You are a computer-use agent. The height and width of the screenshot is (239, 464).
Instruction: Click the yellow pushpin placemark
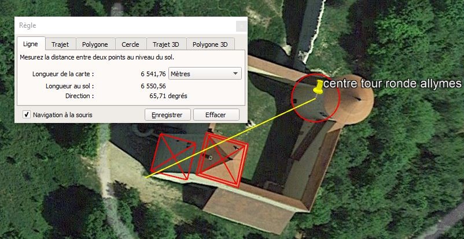pos(318,87)
